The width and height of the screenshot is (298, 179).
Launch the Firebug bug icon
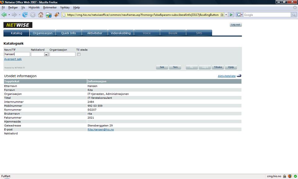click(56, 15)
